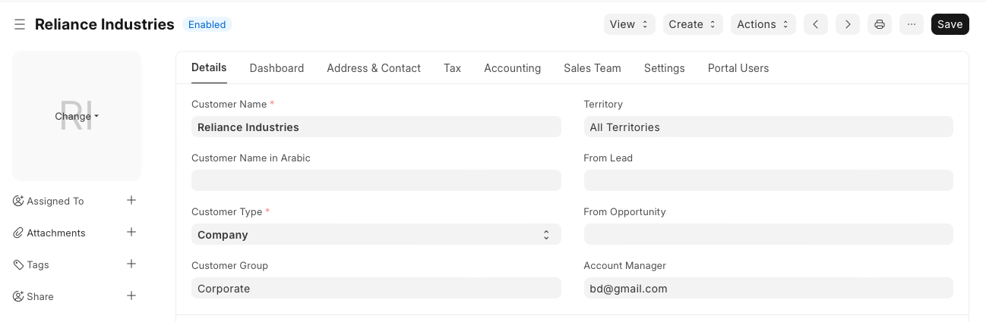Toggle the sidebar hamburger menu icon
The width and height of the screenshot is (986, 322).
[x=20, y=24]
